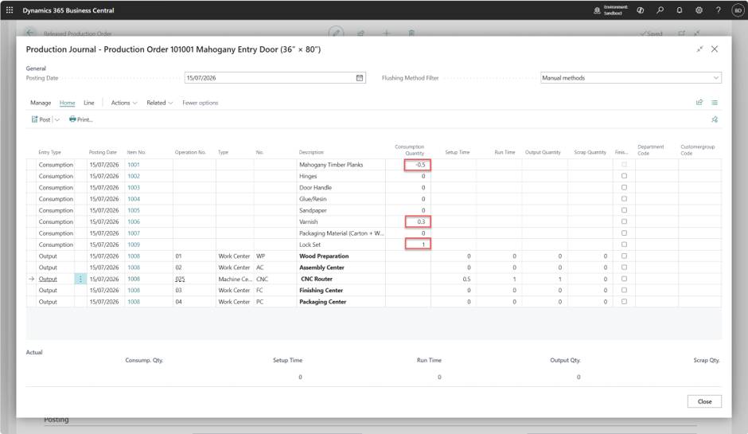This screenshot has height=434, width=748.
Task: Tick Finished checkbox for Lock Set row
Action: [624, 244]
